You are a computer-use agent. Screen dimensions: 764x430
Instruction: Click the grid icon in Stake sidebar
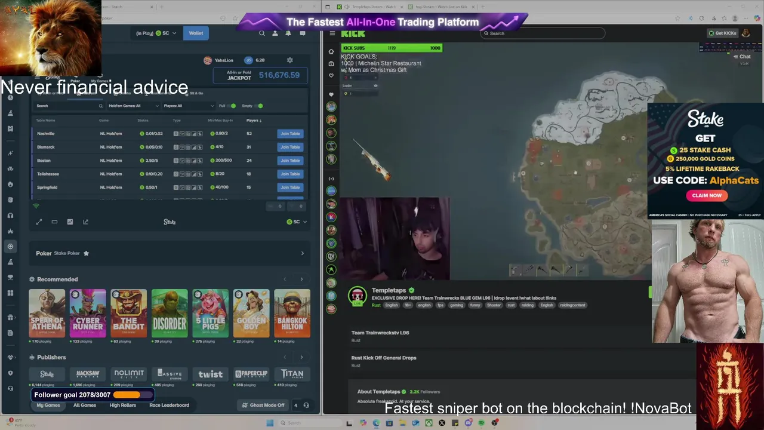click(10, 293)
